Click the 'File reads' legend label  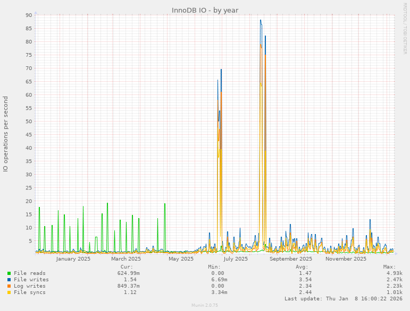tap(30, 273)
